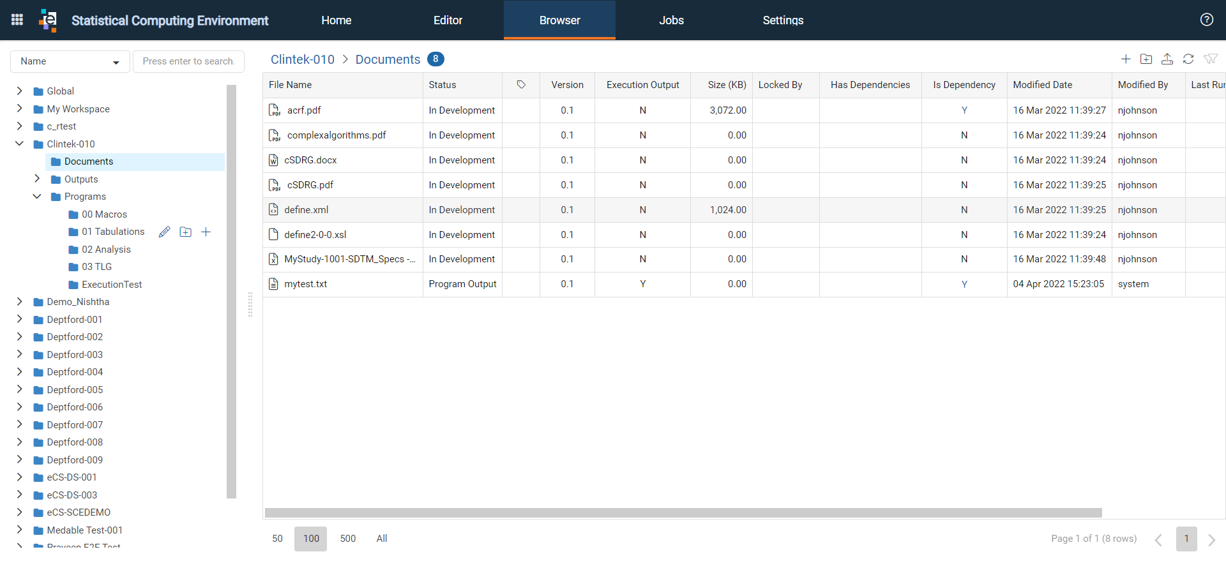The height and width of the screenshot is (561, 1226).
Task: Click the help question mark icon
Action: click(1206, 20)
